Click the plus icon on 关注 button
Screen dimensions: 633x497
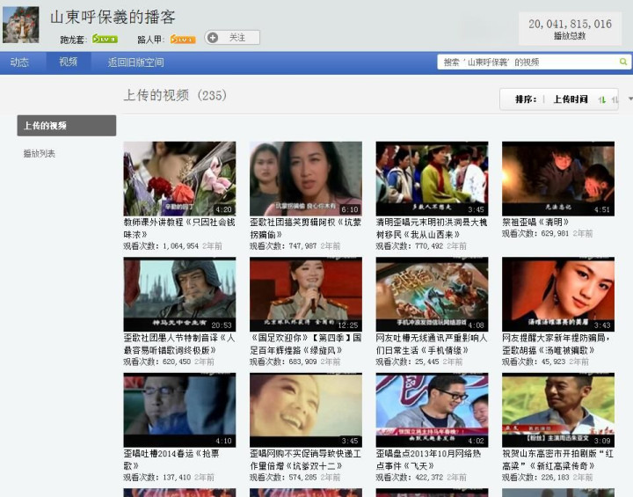tap(214, 38)
